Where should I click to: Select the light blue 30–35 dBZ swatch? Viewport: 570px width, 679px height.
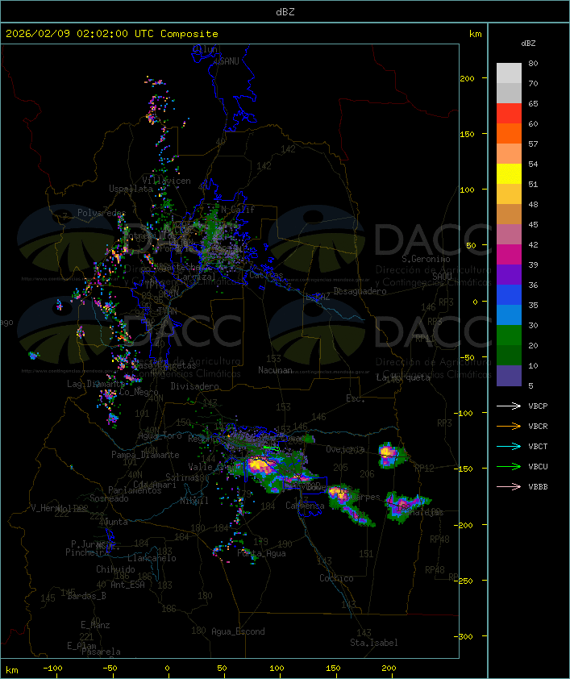pyautogui.click(x=509, y=315)
